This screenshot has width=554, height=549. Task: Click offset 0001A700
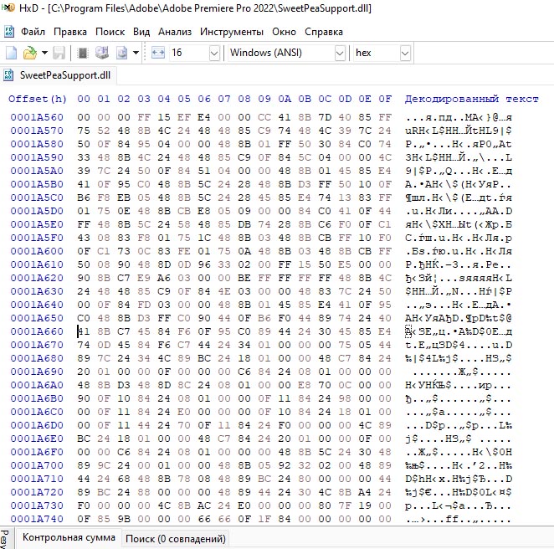(x=37, y=465)
